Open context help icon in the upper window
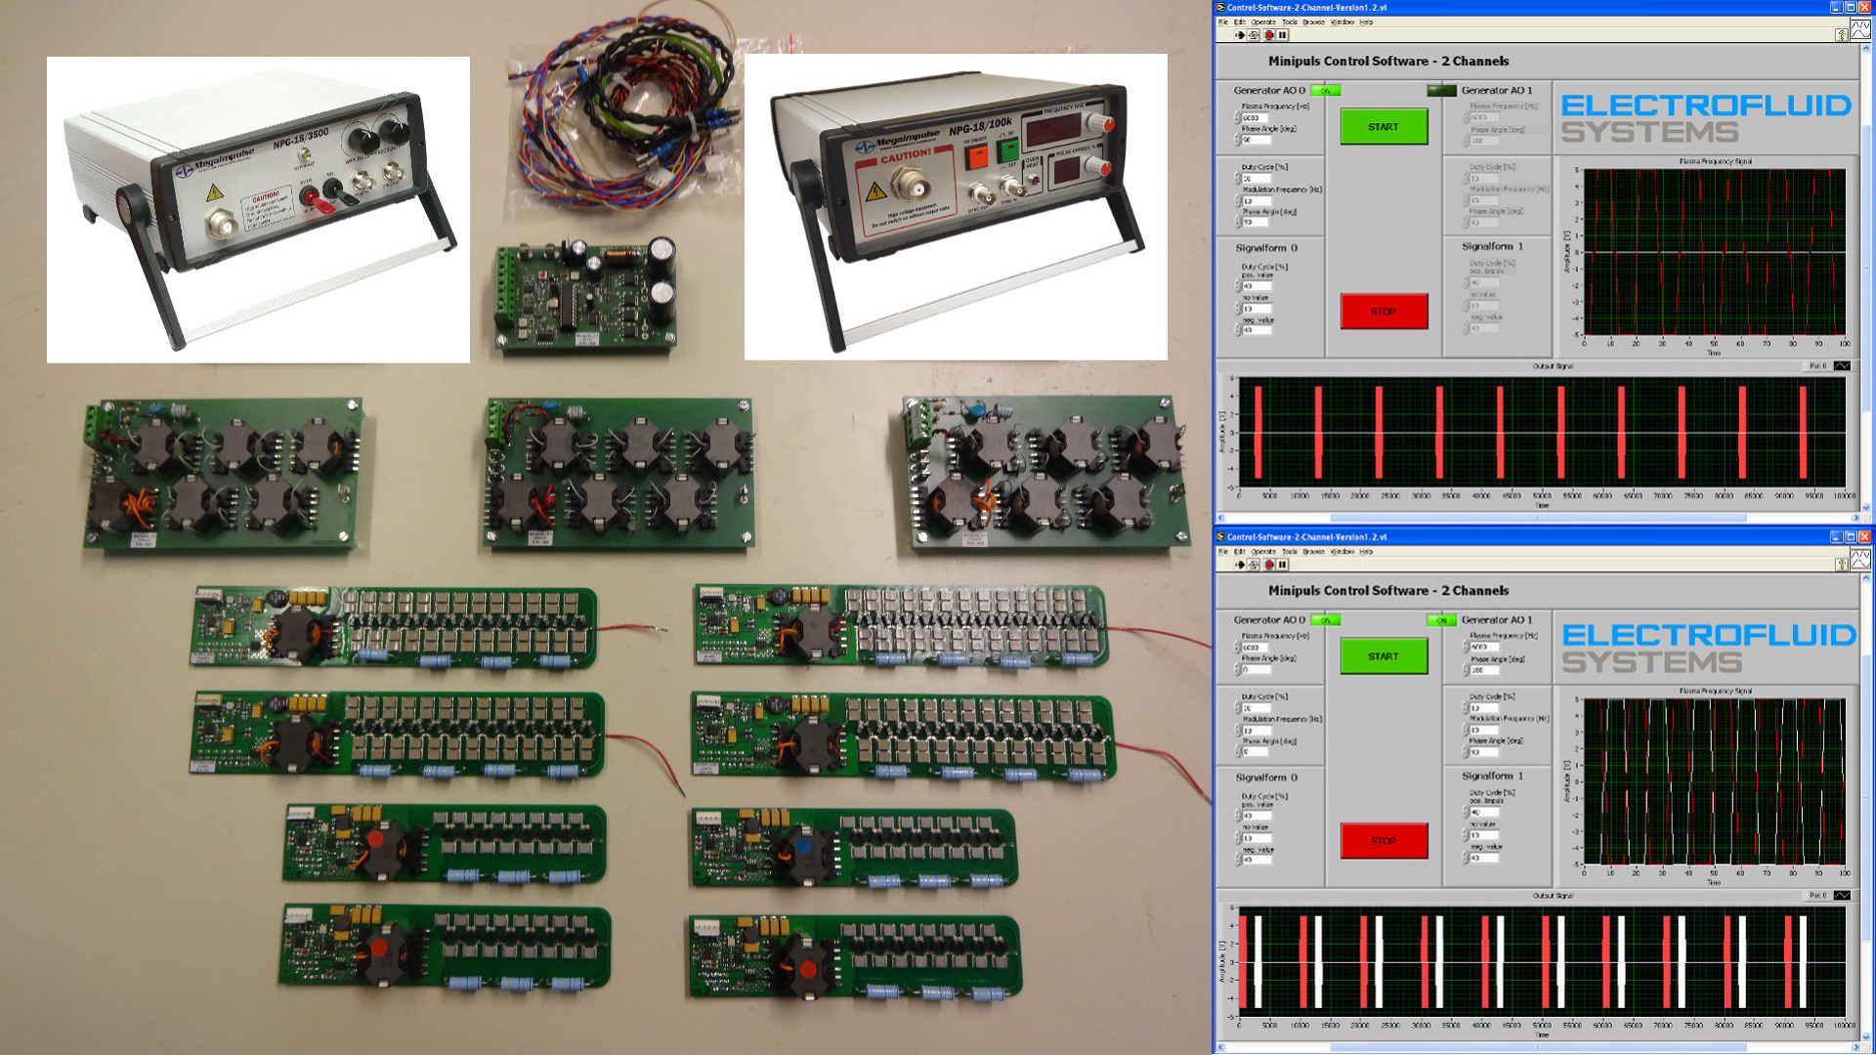 coord(1841,35)
